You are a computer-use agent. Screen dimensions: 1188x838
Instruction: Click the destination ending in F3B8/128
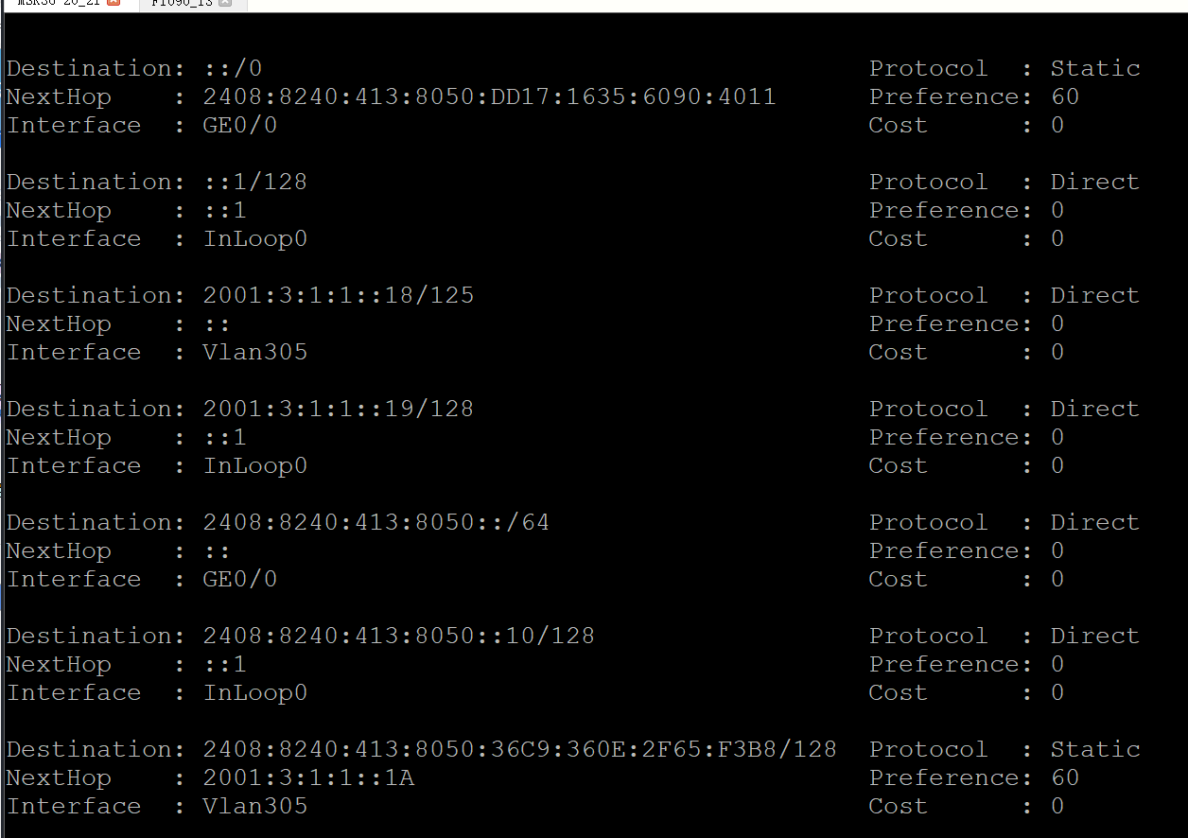tap(519, 750)
